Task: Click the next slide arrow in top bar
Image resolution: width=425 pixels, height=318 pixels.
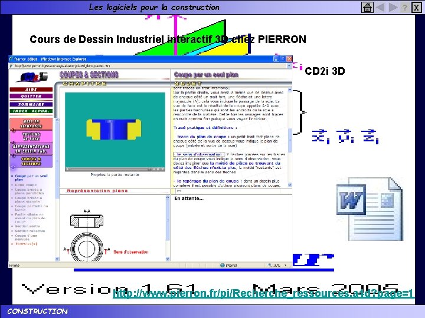Action: click(x=393, y=7)
